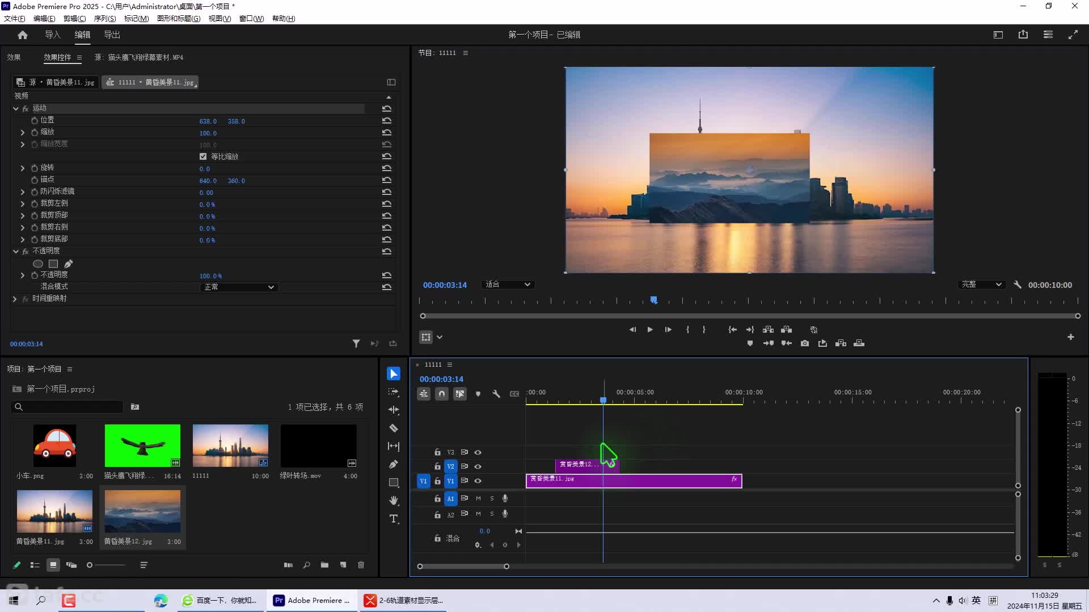Expand the opacity percentage property
Screen dimensions: 1089x612
coord(23,275)
